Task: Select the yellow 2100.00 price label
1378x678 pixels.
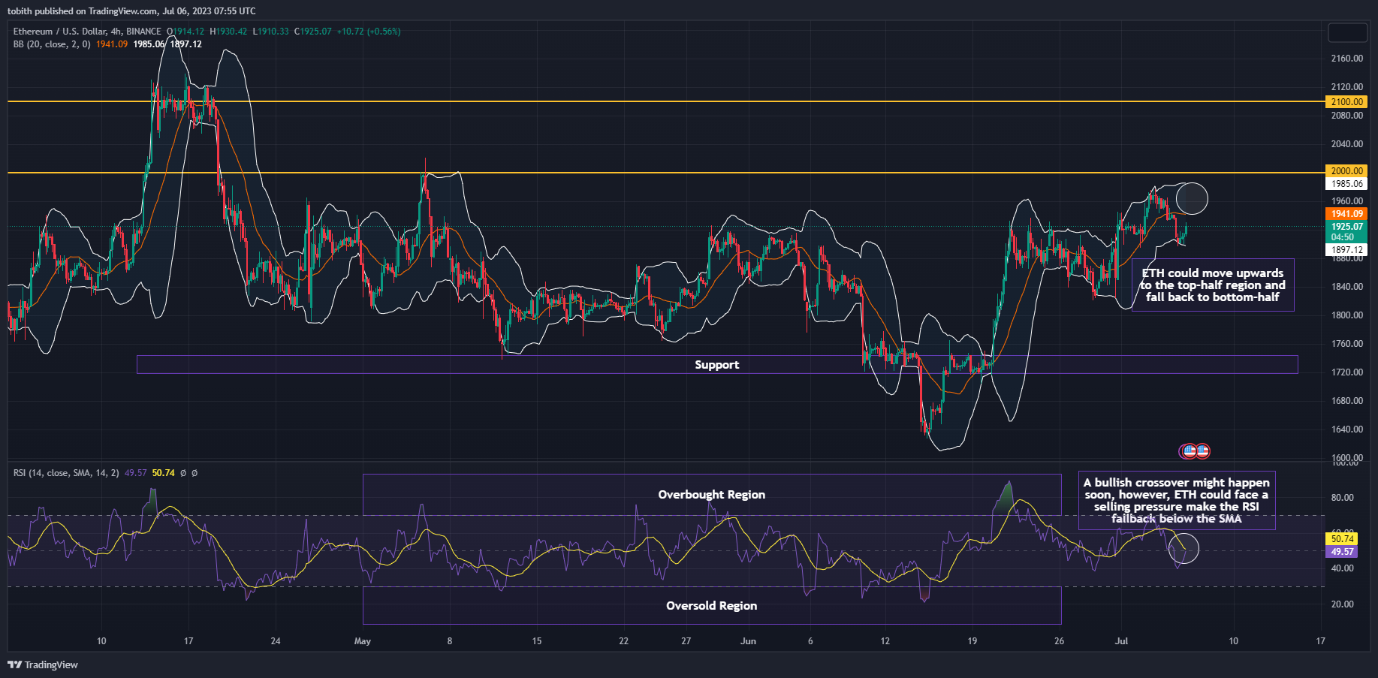Action: [x=1346, y=102]
